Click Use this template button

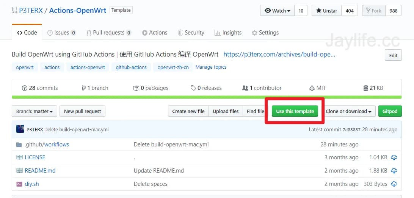click(295, 111)
